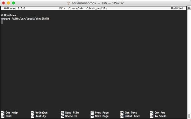Click the ^K Cut Text shortcut
This screenshot has height=119, width=191.
[129, 113]
